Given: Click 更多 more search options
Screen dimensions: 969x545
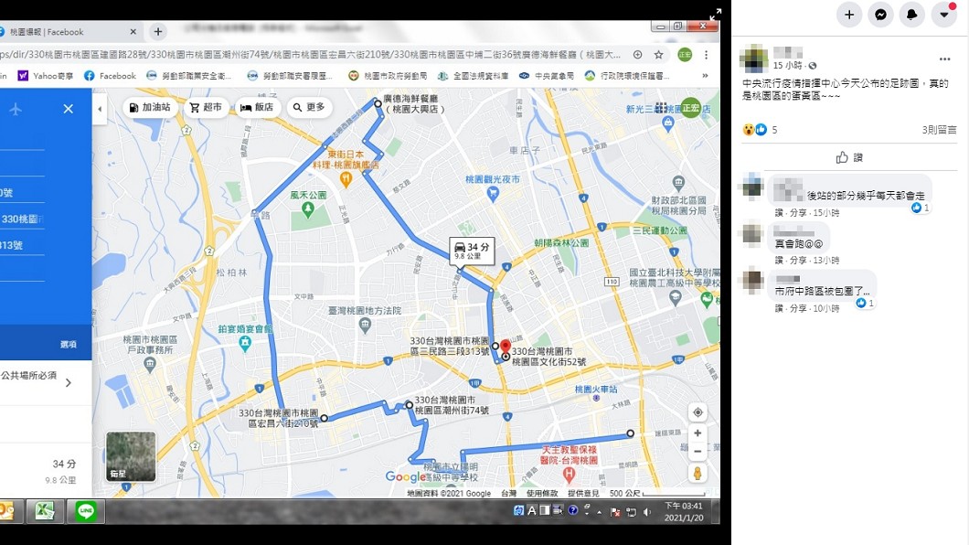Looking at the screenshot, I should click(x=309, y=108).
